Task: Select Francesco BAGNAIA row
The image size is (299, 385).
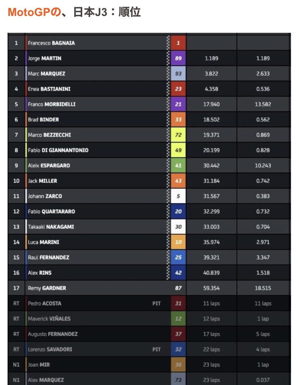Action: tap(149, 43)
